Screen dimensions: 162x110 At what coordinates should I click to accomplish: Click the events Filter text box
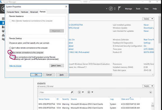point(55,92)
